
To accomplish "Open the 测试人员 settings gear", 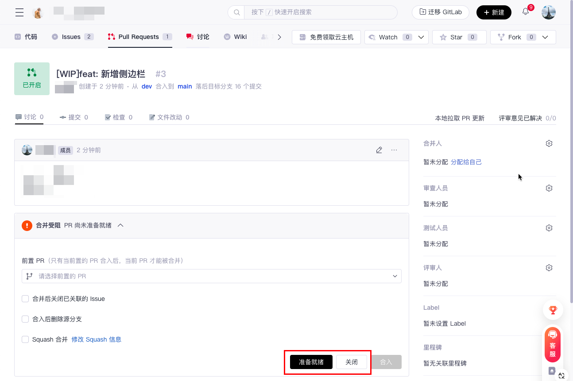I will point(549,228).
